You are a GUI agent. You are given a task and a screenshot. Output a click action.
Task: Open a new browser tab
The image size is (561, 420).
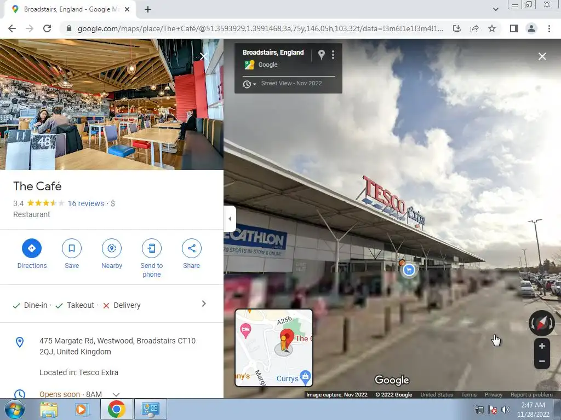click(148, 9)
